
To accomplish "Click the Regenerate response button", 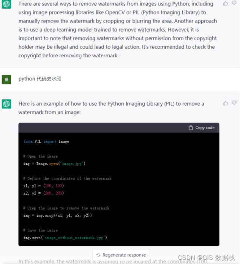I will (x=121, y=255).
